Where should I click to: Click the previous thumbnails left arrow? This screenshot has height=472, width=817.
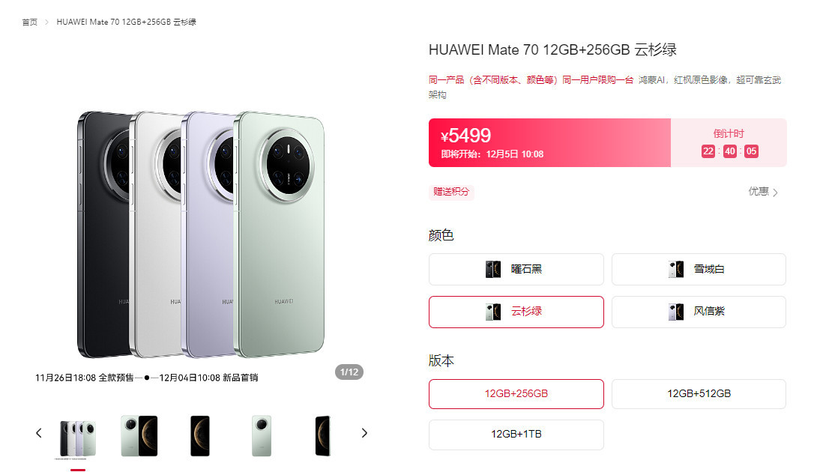38,433
